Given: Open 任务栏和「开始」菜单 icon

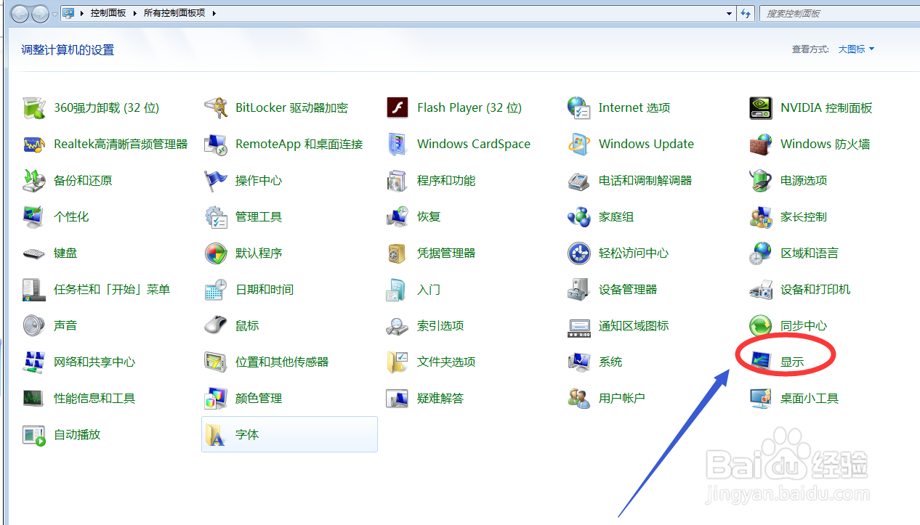Looking at the screenshot, I should click(x=33, y=290).
